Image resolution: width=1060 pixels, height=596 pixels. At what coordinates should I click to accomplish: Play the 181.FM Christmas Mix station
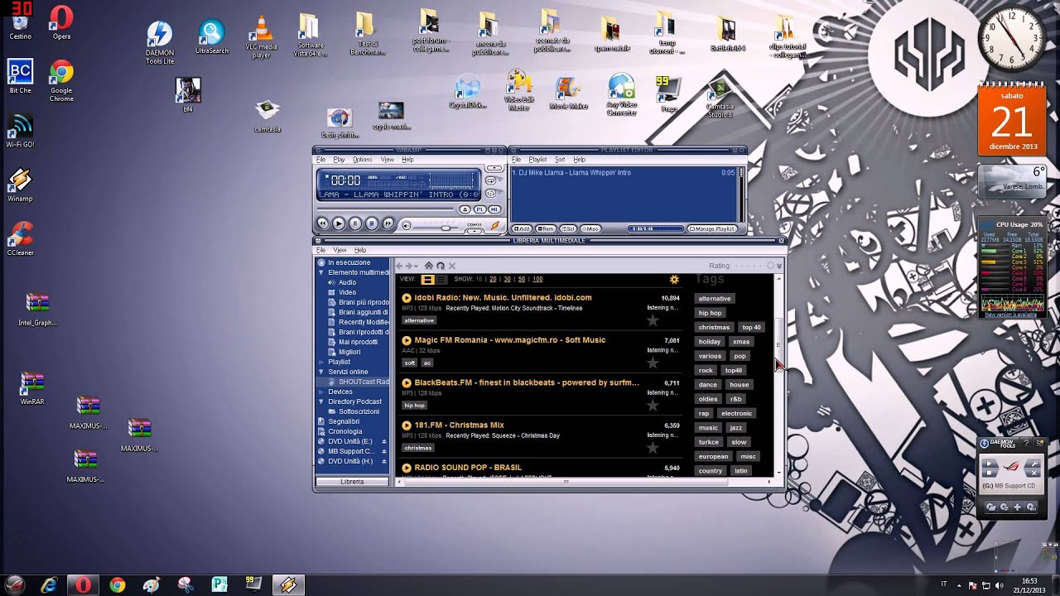click(407, 425)
